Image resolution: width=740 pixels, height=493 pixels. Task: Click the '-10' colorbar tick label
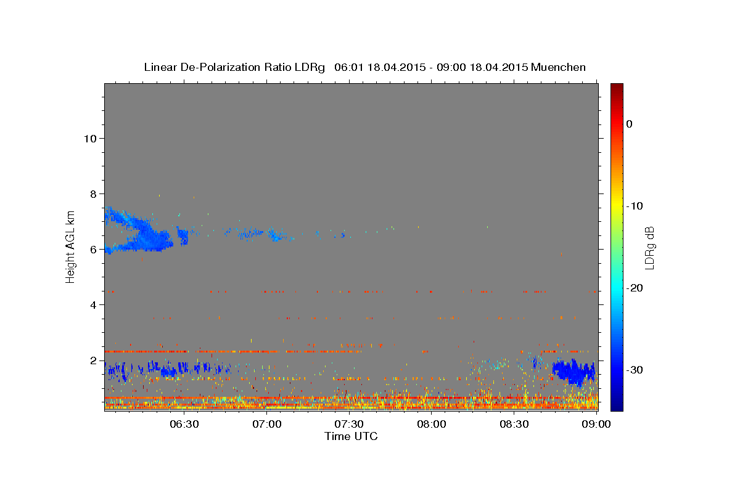tap(635, 206)
